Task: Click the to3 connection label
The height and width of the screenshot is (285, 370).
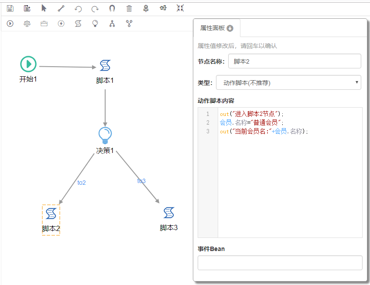Action: (x=141, y=181)
